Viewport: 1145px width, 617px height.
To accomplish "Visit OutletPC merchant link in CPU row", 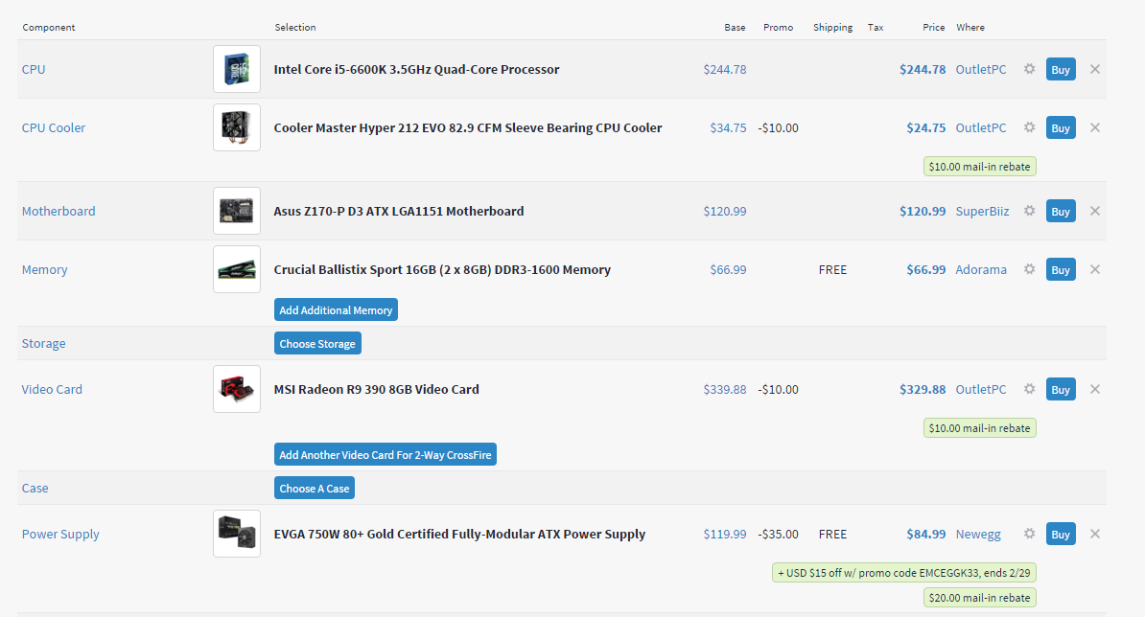I will click(x=981, y=69).
